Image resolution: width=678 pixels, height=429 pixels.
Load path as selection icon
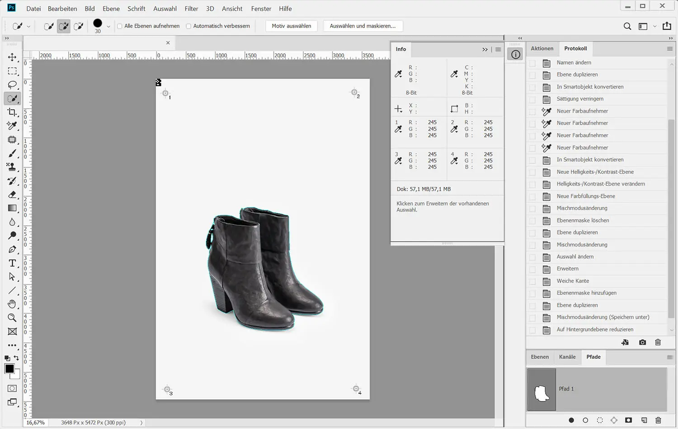(x=600, y=420)
